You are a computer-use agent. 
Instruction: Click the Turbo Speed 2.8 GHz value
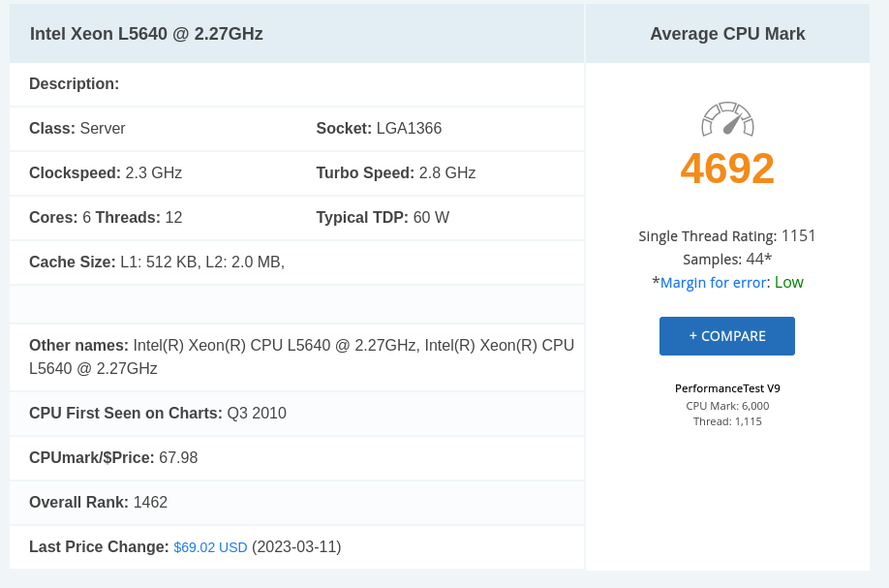coord(446,173)
